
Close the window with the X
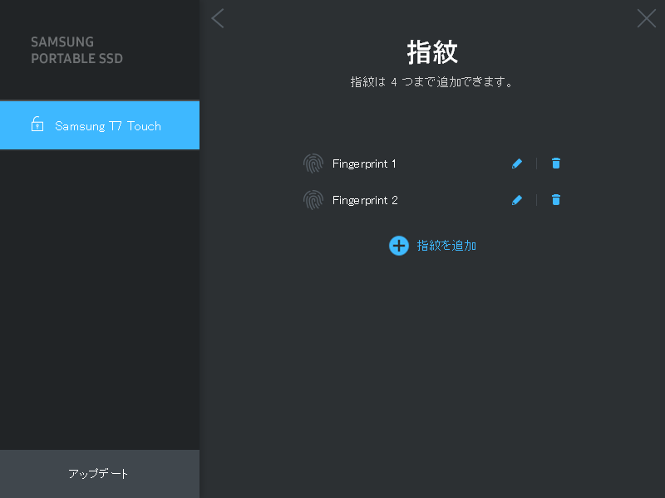[646, 18]
